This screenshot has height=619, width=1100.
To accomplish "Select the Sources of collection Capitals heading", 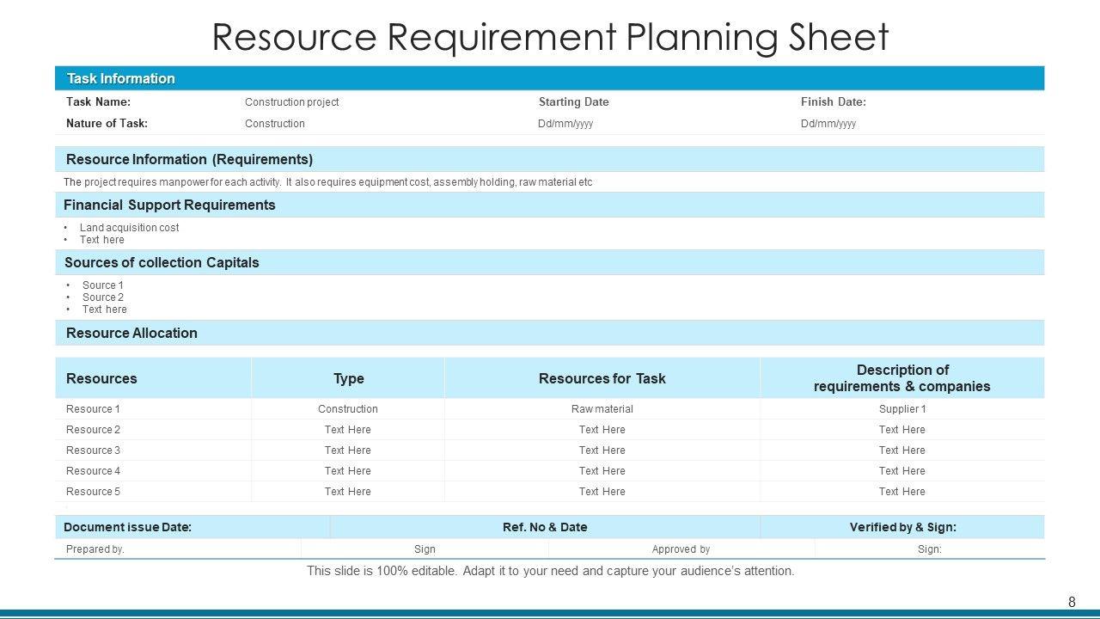I will click(162, 262).
